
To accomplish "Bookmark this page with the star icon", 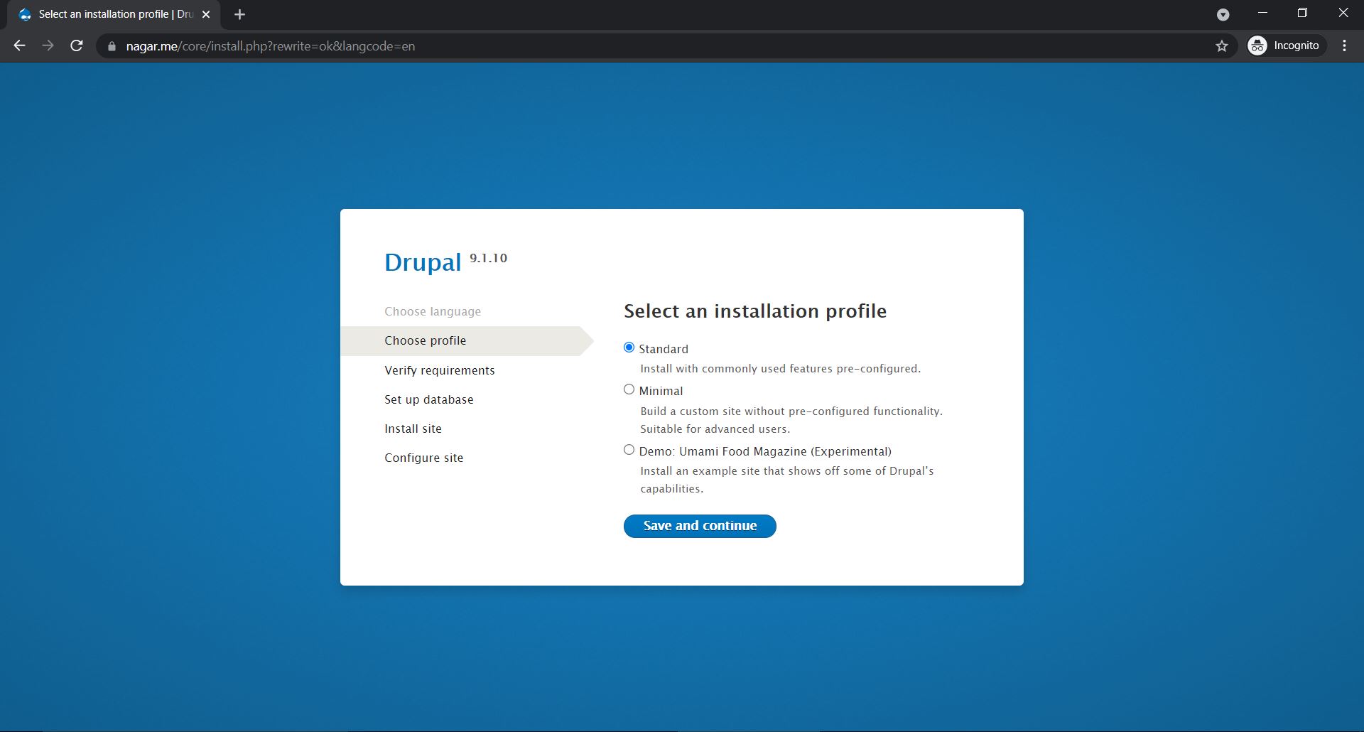I will click(x=1221, y=45).
